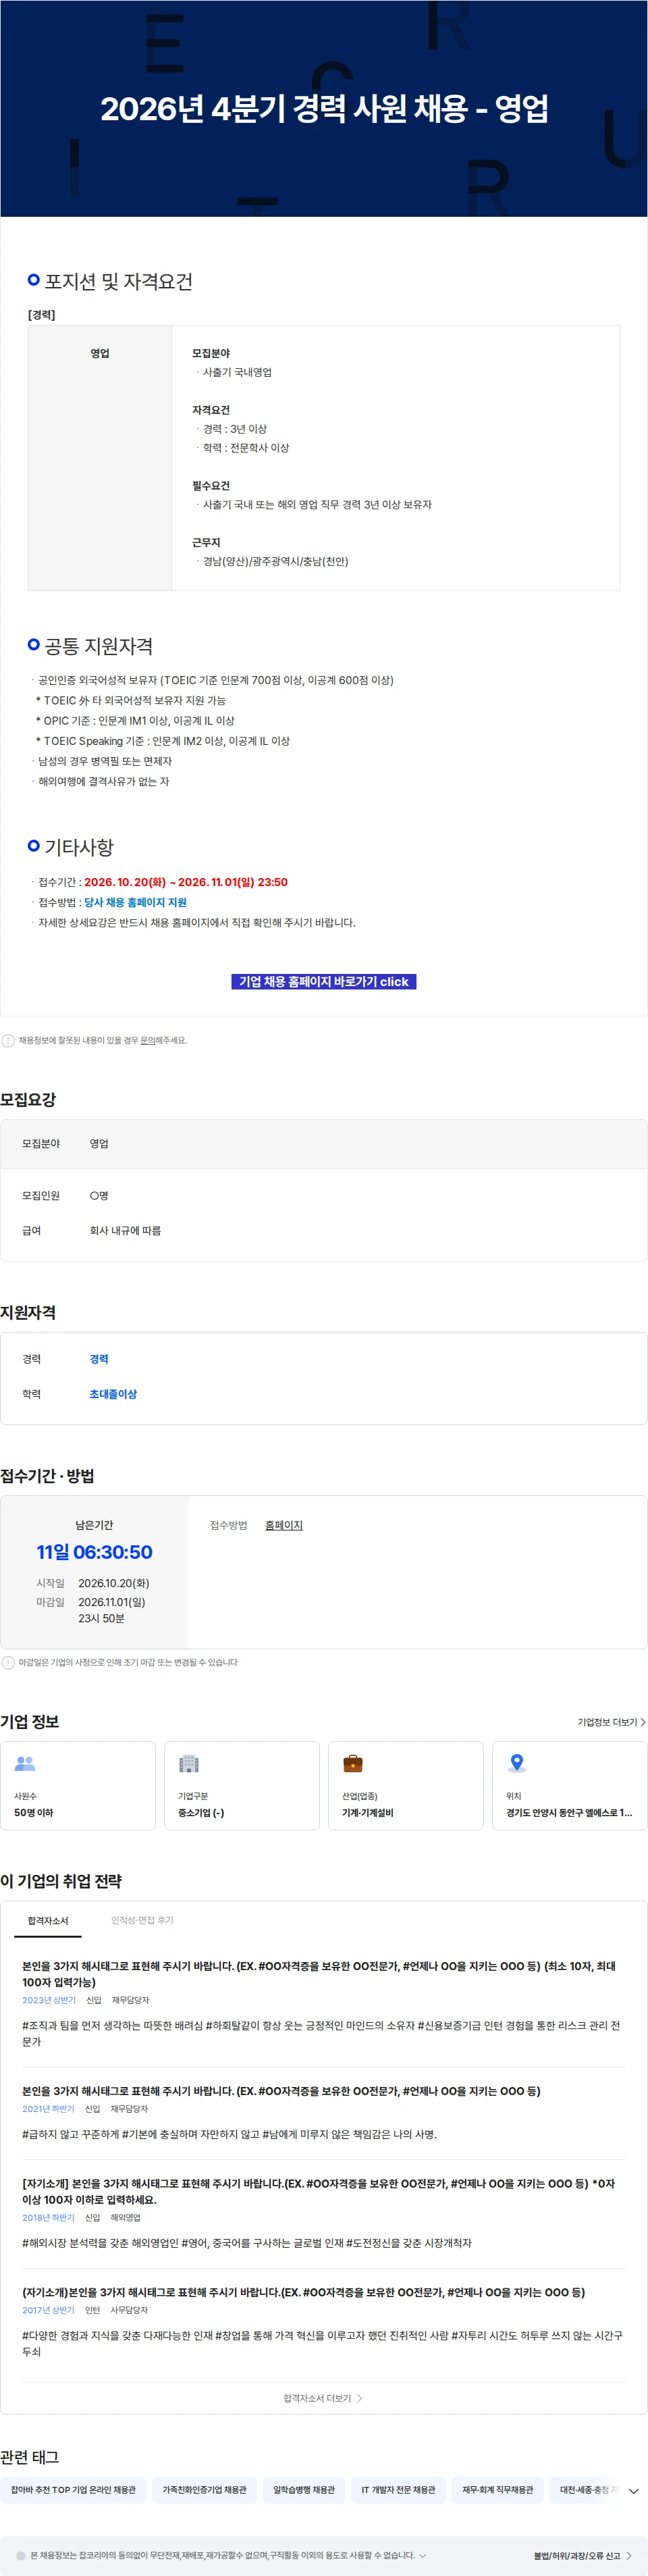Select tag 가족친화인증기업 채용관
The width and height of the screenshot is (648, 2576).
[x=204, y=2489]
